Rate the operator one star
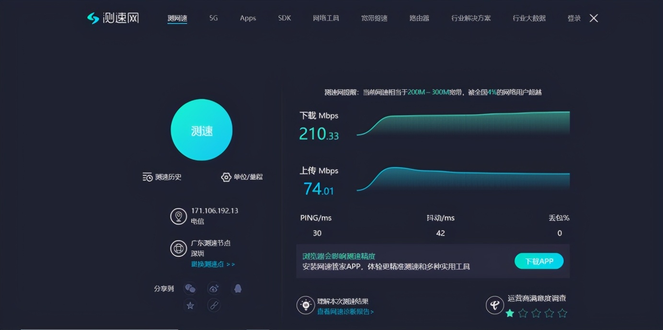This screenshot has width=663, height=330. tap(510, 313)
